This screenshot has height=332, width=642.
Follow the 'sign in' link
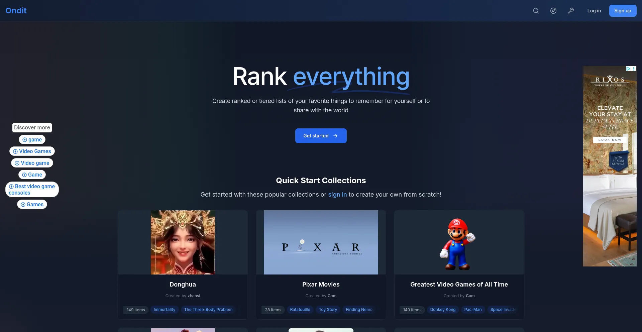337,195
